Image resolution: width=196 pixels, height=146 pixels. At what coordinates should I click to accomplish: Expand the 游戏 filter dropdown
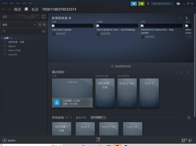[35, 25]
